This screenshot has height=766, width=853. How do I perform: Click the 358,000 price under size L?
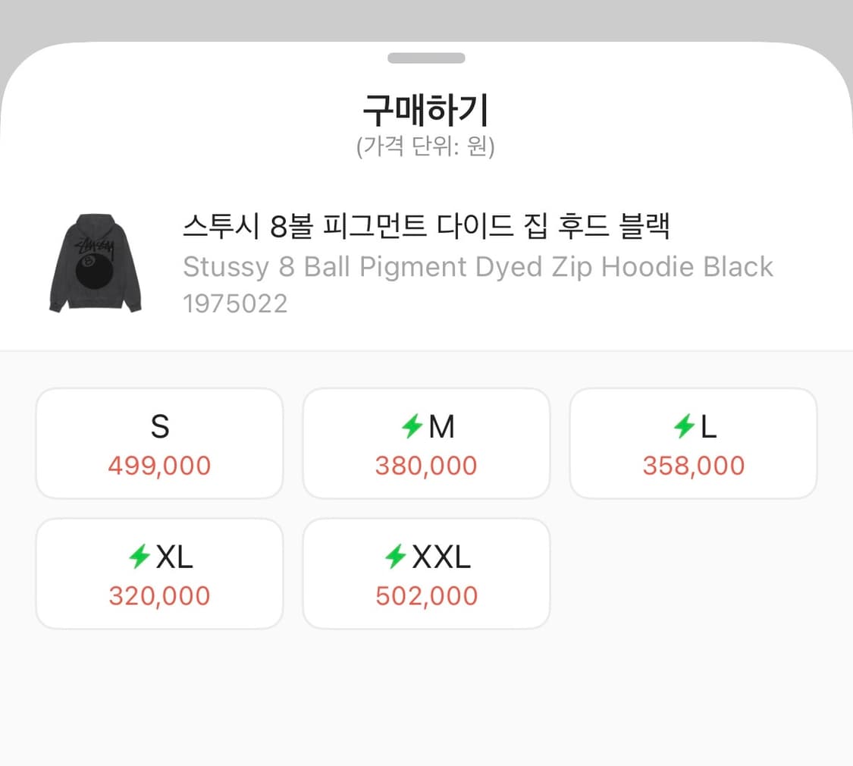click(692, 466)
